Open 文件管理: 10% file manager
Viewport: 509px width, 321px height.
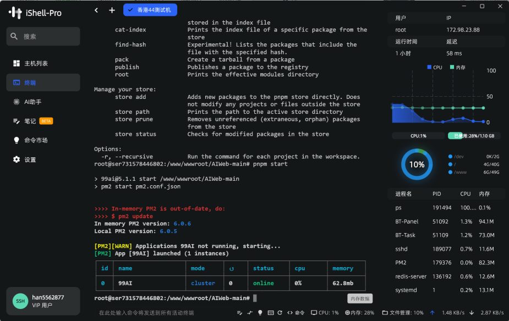(x=403, y=313)
